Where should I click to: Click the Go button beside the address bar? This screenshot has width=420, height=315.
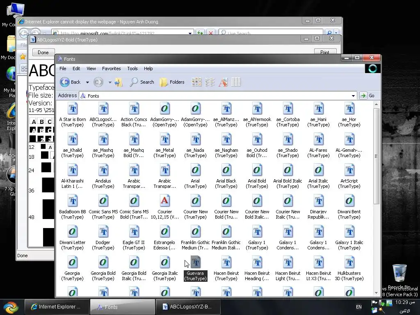point(367,96)
